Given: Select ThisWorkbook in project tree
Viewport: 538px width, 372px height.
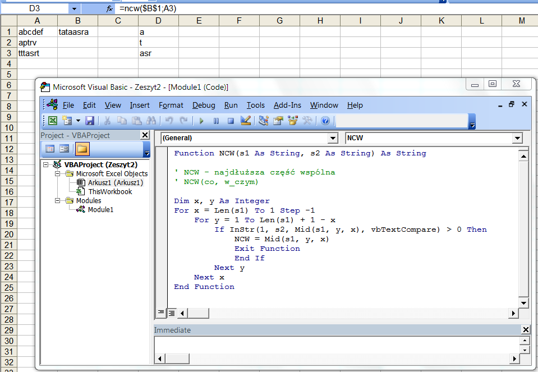Looking at the screenshot, I should pos(110,191).
